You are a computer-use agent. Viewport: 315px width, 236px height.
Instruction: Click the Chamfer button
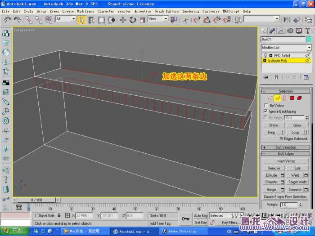click(x=271, y=182)
